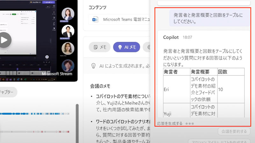Image resolution: width=255 pixels, height=143 pixels.
Task: Select the bottom participant's video thumbnail
Action: [68, 66]
